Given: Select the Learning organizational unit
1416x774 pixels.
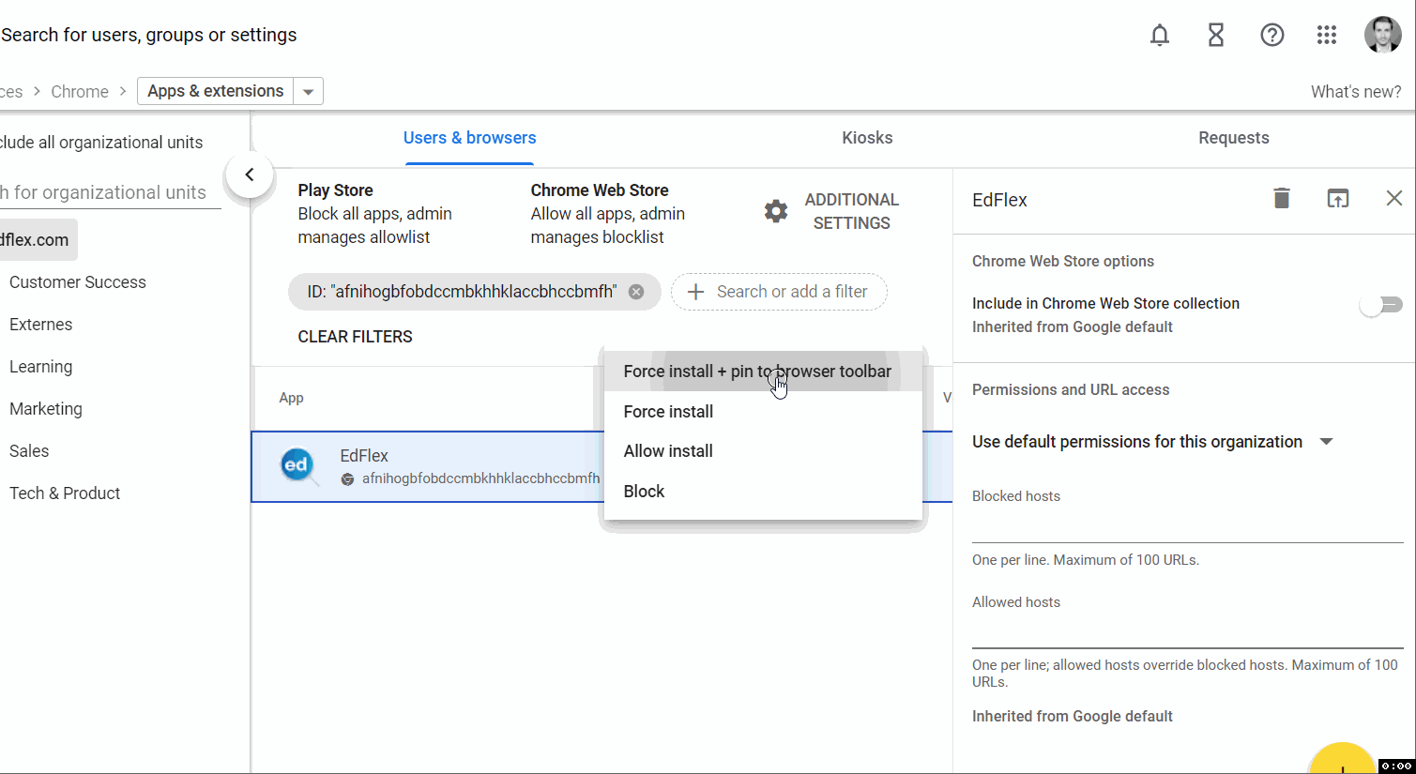Looking at the screenshot, I should click(x=41, y=367).
